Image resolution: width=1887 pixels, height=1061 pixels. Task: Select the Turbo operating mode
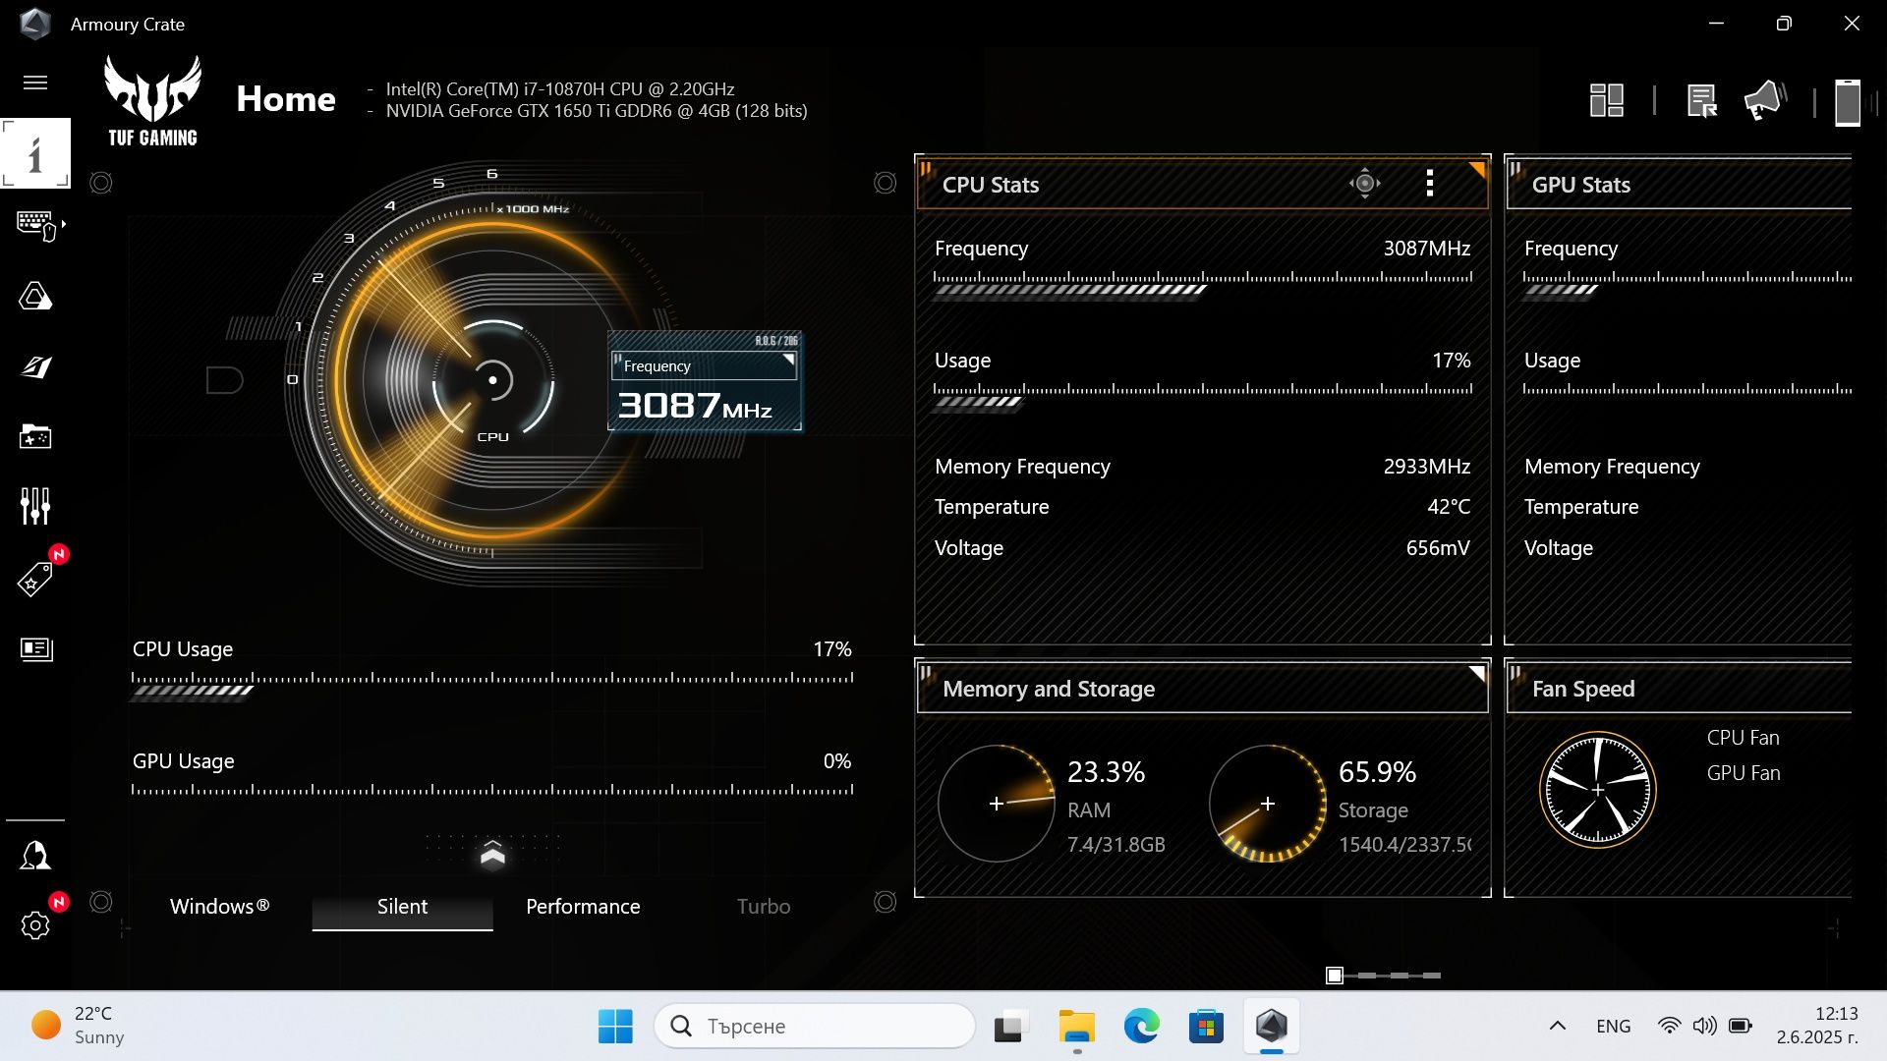764,907
